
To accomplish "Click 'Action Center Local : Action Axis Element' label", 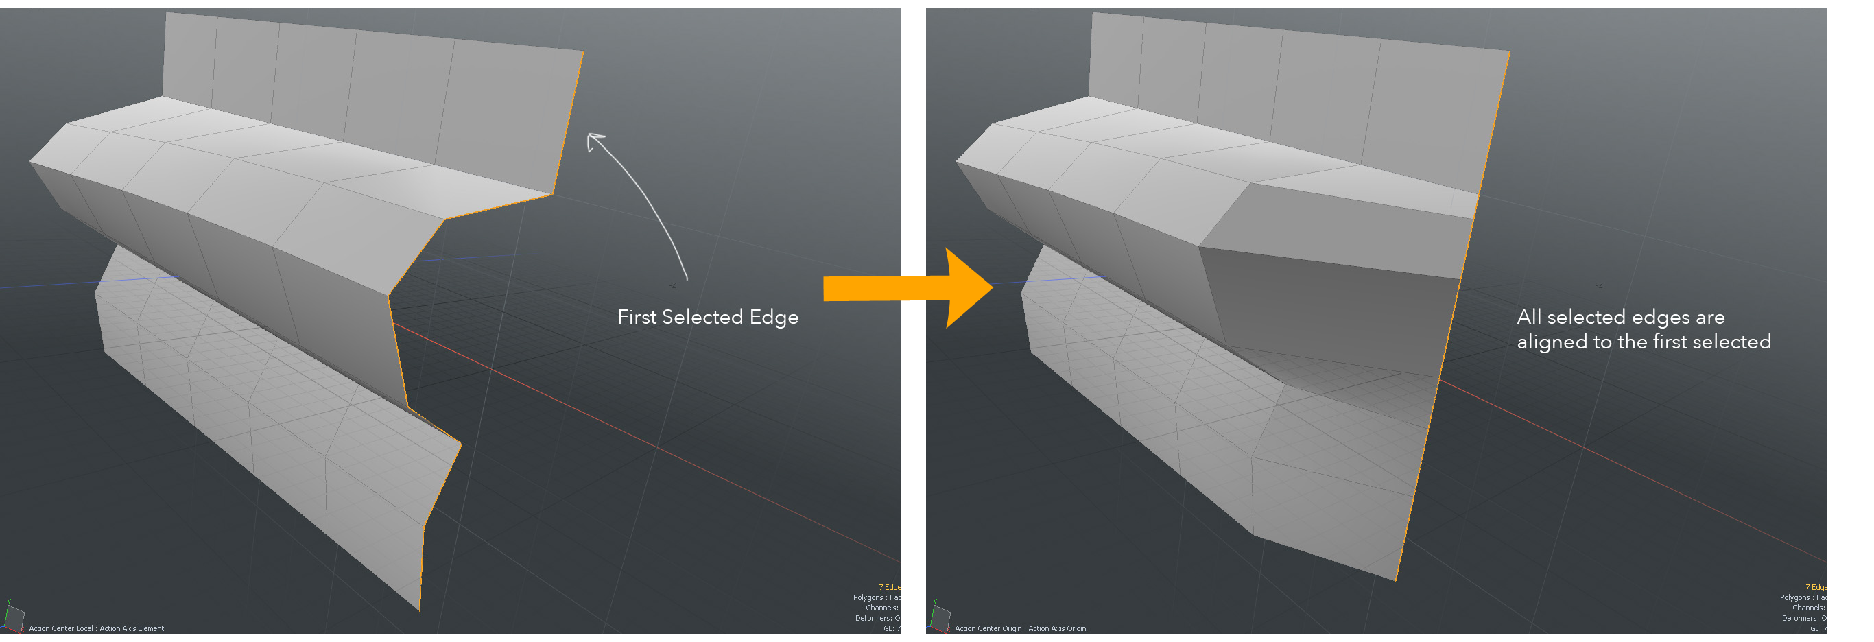I will [x=96, y=628].
